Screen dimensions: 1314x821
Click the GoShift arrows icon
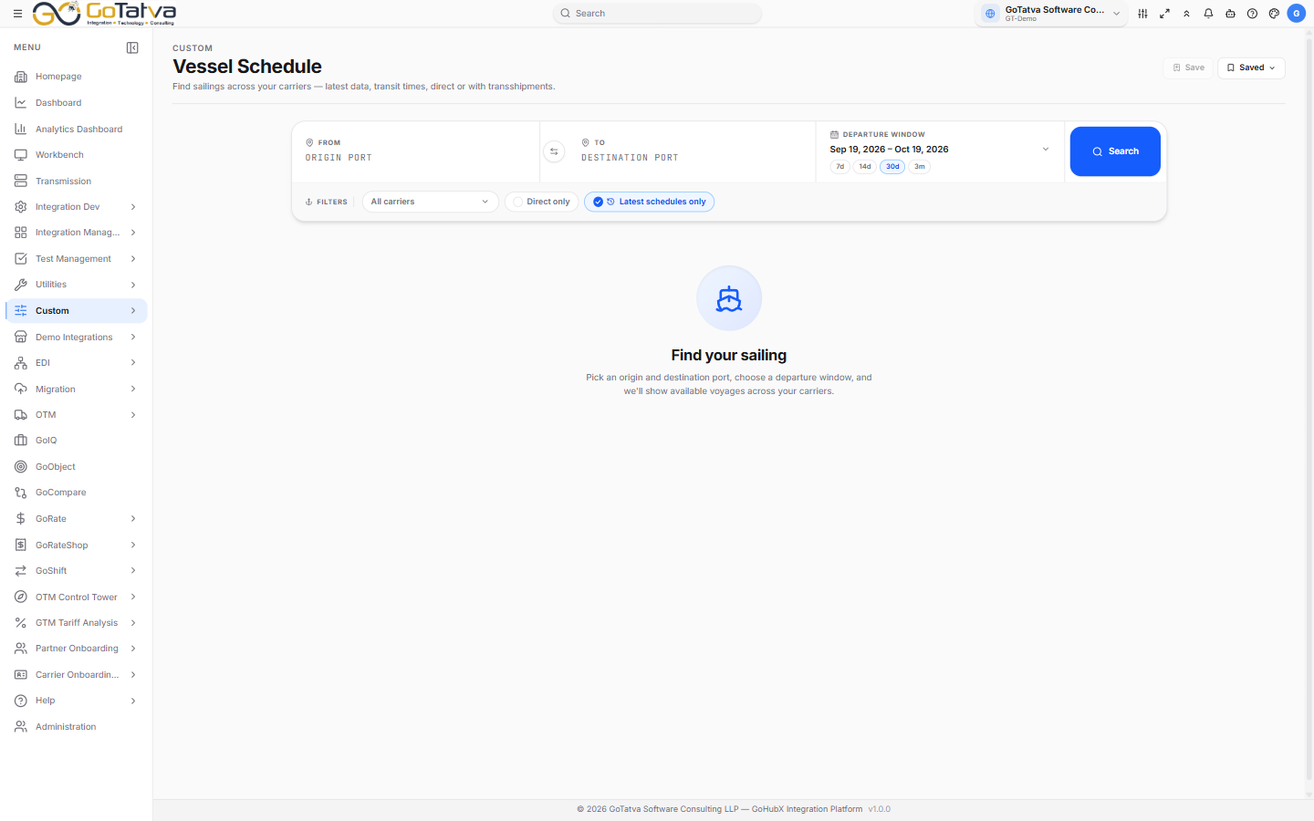[x=21, y=571]
